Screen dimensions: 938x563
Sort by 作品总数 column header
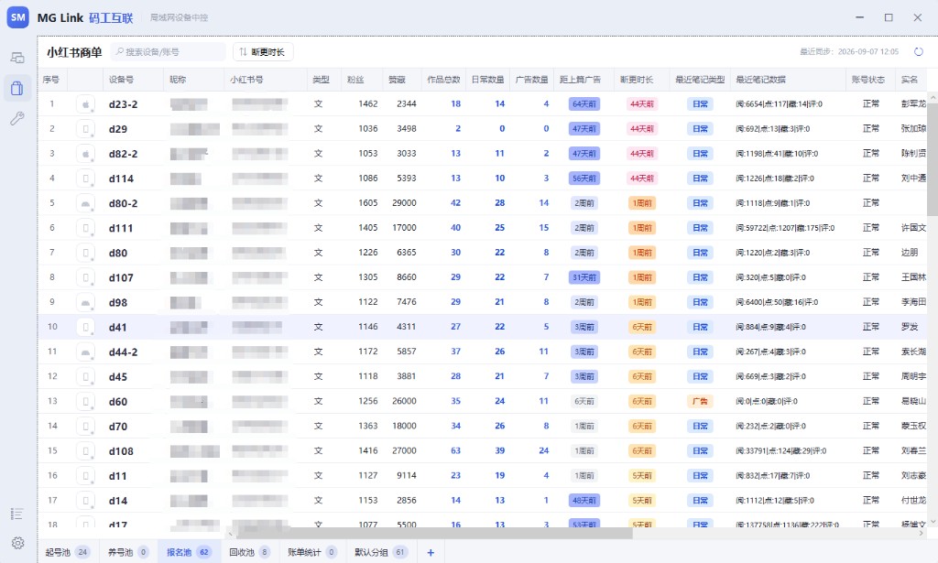(443, 80)
